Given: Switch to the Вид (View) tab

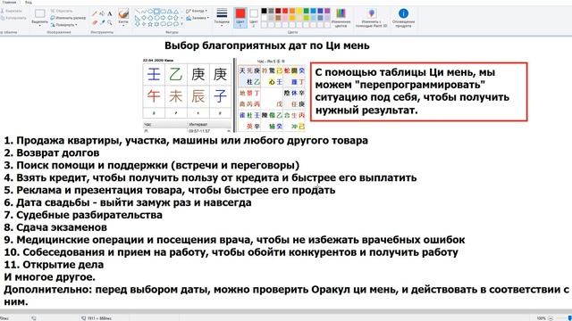Looking at the screenshot, I should click(x=28, y=2).
